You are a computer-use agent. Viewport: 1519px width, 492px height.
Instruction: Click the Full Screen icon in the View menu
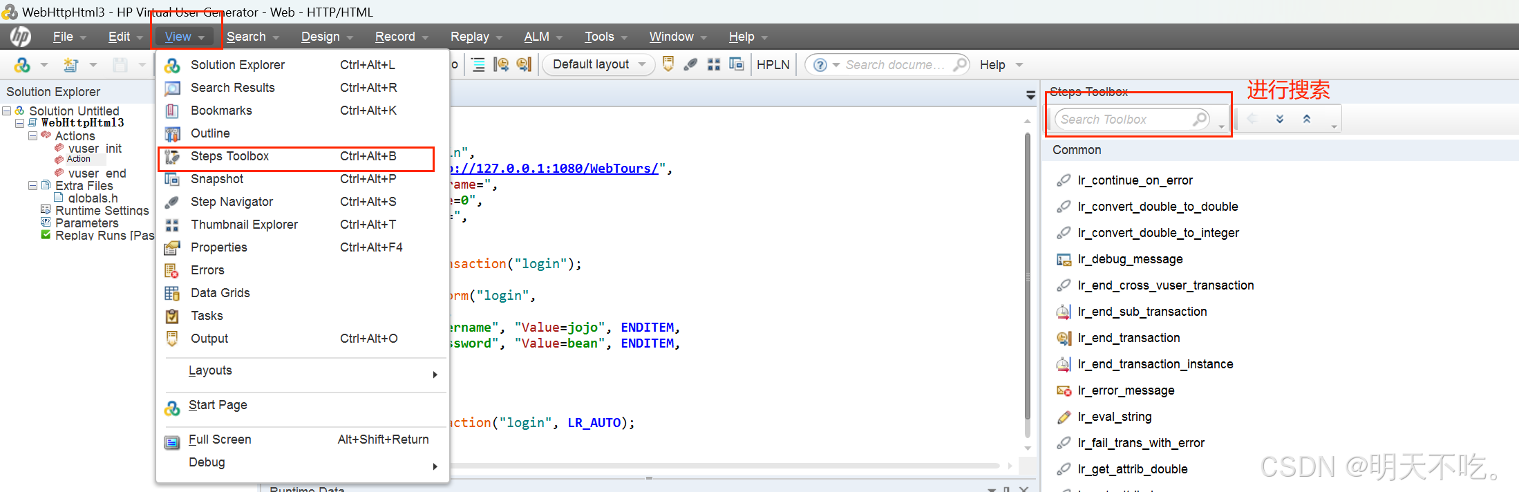[172, 442]
